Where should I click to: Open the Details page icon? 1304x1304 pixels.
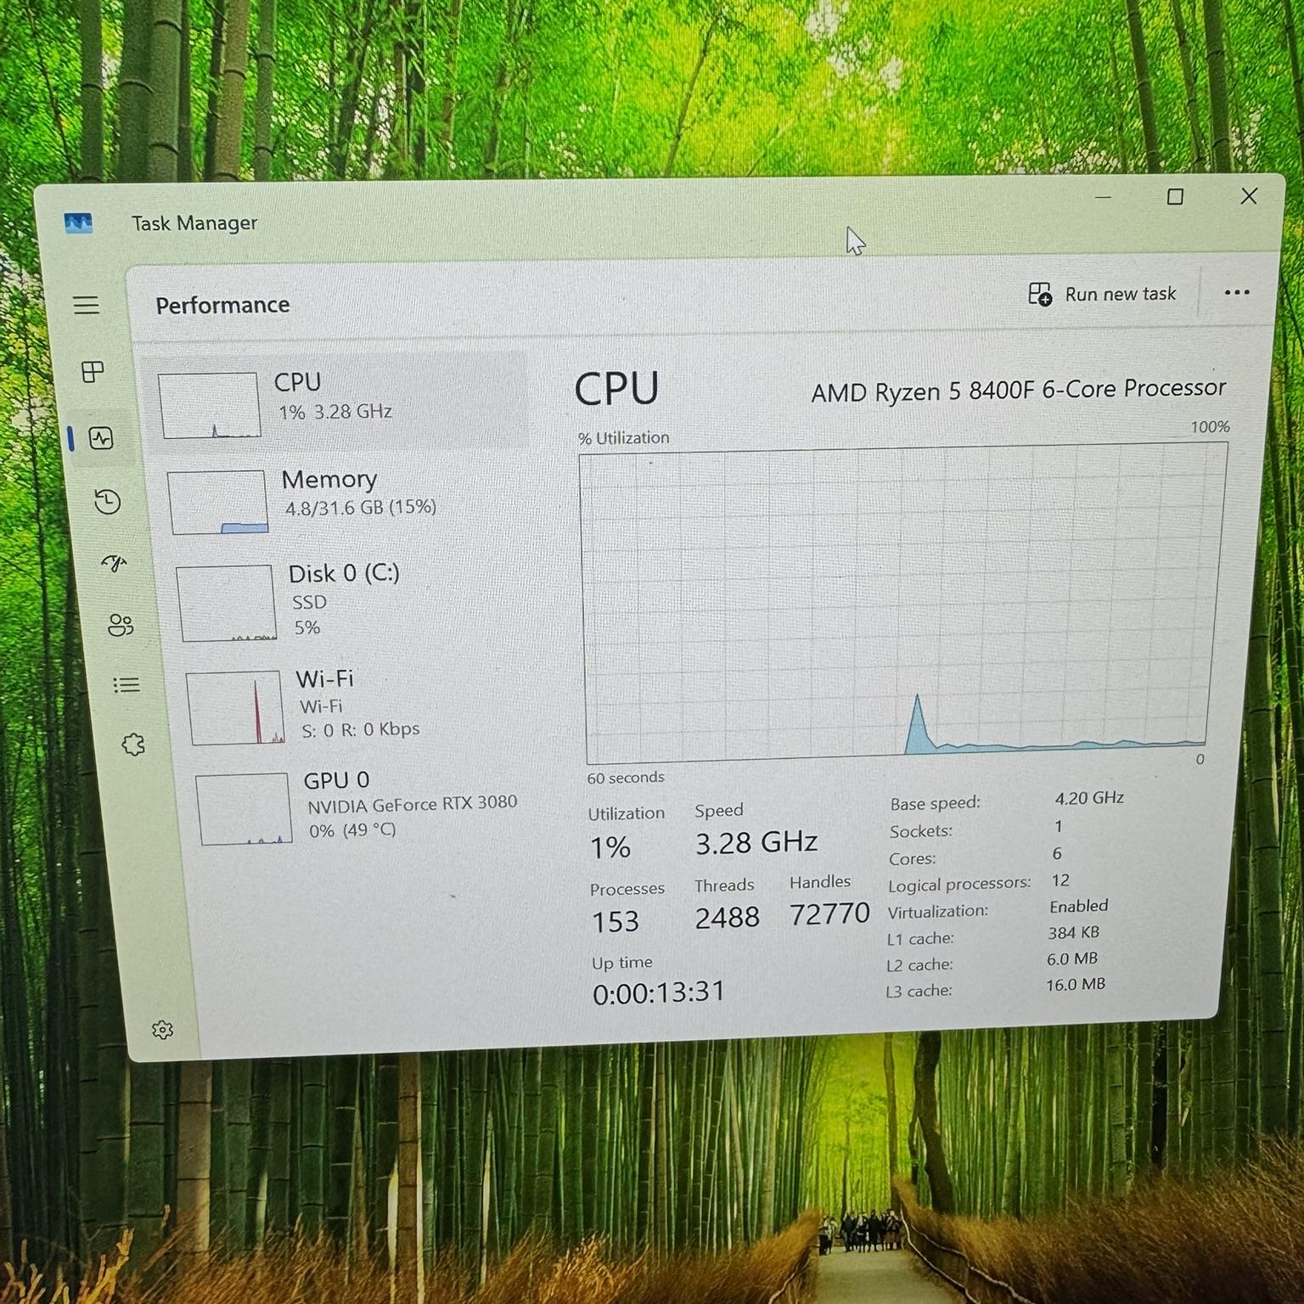[x=126, y=684]
